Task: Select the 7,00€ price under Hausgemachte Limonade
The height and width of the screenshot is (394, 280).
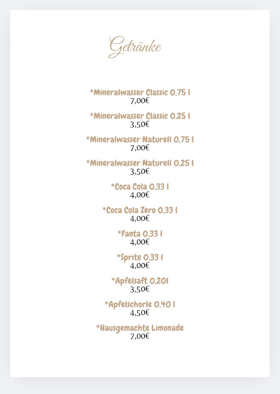Action: click(140, 336)
